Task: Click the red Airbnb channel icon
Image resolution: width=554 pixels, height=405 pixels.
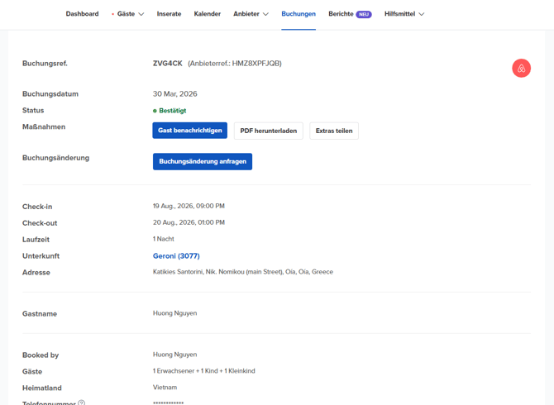Action: pos(521,69)
